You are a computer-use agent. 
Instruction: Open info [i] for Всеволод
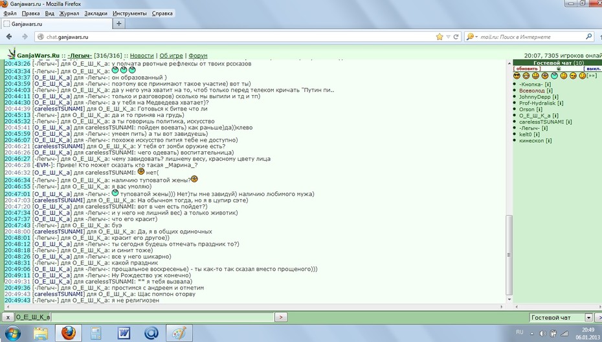tap(550, 91)
